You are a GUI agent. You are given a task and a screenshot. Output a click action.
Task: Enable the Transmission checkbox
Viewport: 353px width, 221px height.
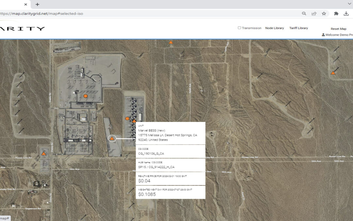239,28
